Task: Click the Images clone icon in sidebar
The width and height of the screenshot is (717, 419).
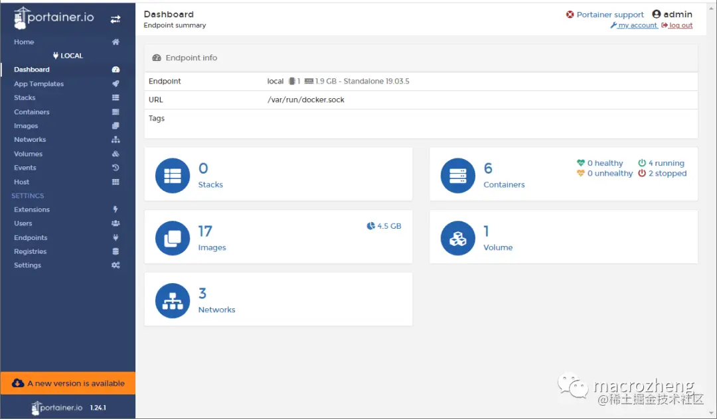Action: (116, 125)
